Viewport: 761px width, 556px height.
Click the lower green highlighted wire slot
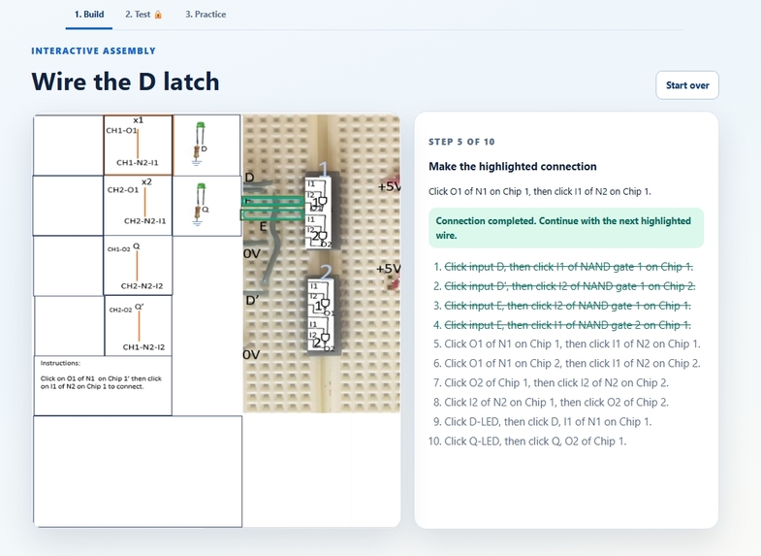pos(271,214)
